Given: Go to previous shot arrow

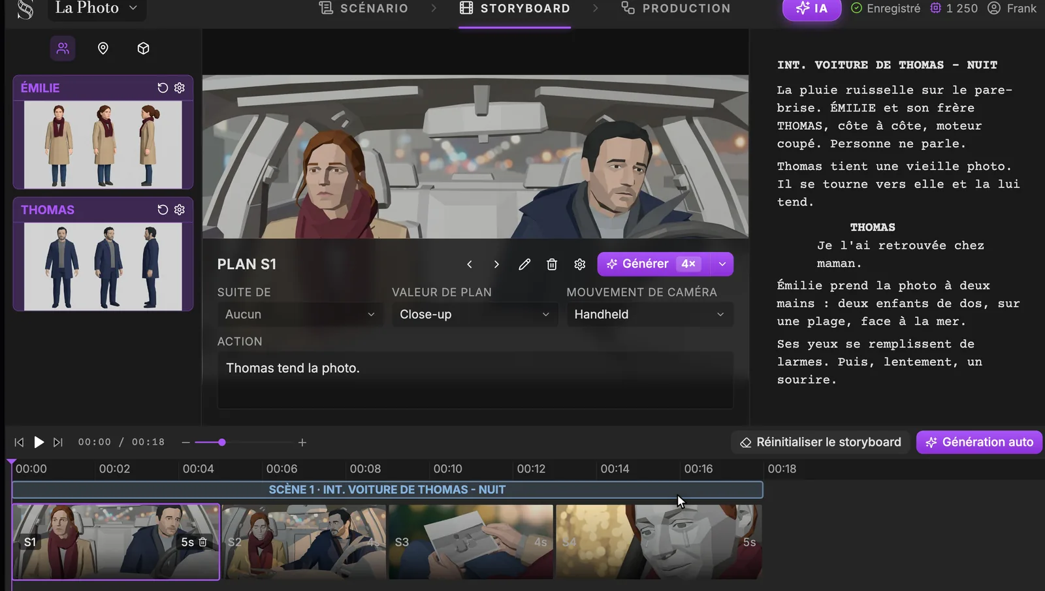Looking at the screenshot, I should (469, 264).
